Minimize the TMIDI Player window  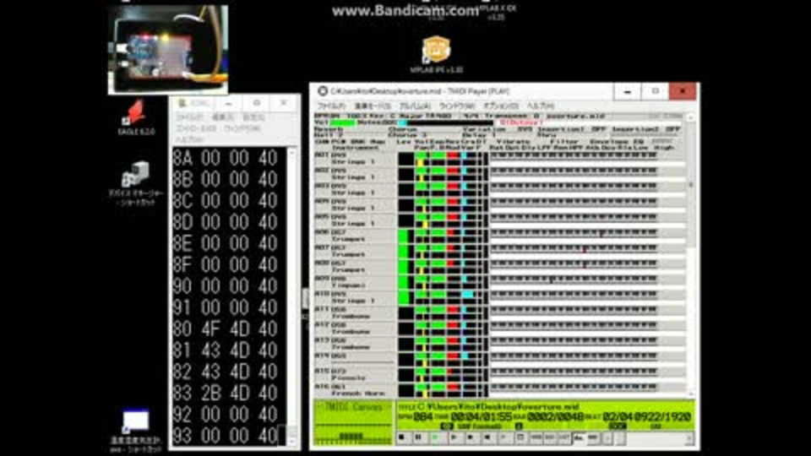coord(628,91)
